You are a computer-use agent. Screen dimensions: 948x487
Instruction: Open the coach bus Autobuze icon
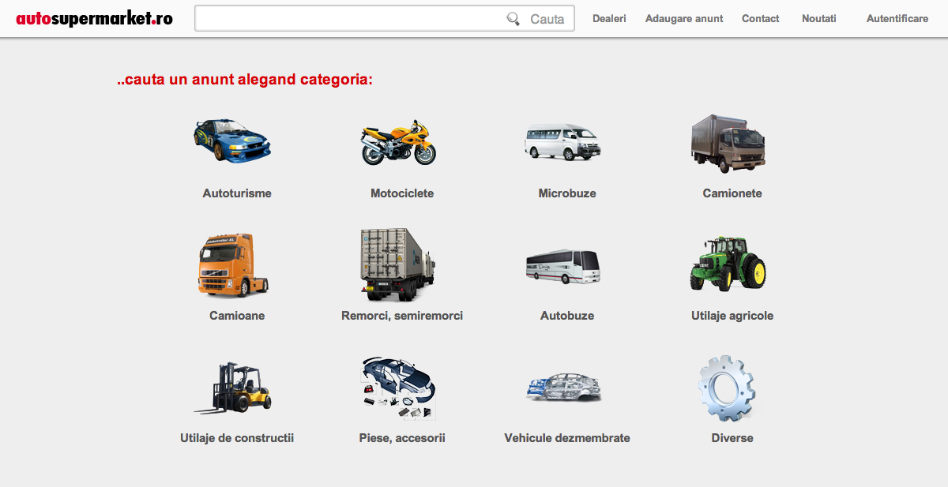562,268
